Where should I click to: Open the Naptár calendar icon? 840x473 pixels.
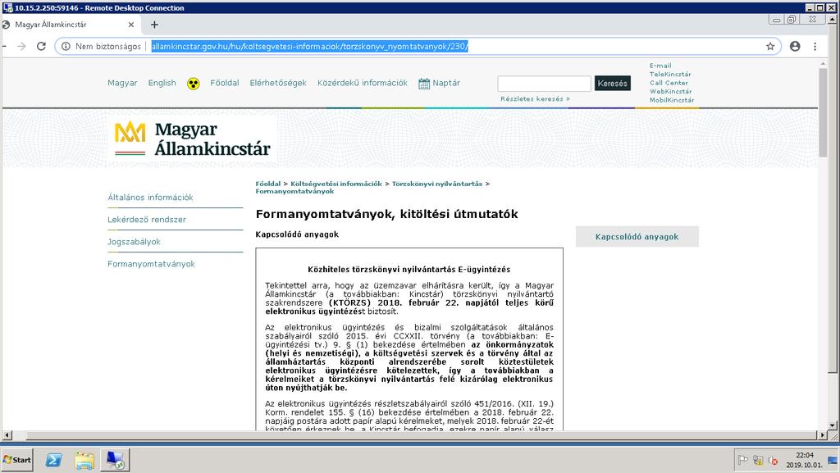tap(424, 84)
